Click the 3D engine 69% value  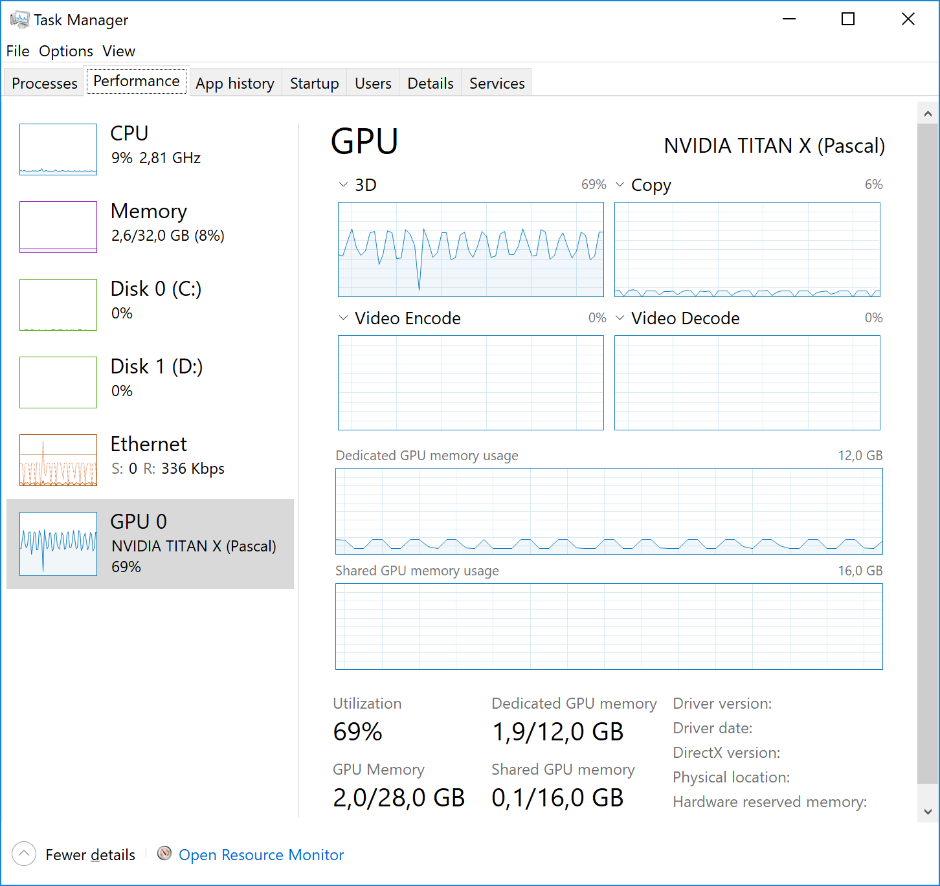click(x=594, y=184)
